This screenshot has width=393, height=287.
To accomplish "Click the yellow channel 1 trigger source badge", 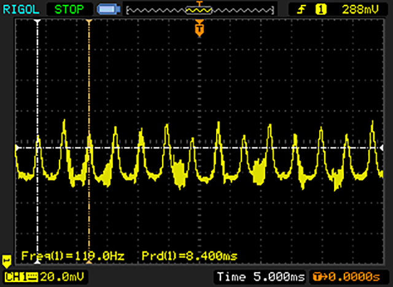I will tap(321, 9).
